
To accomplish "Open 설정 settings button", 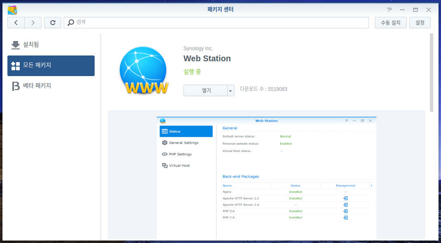I will (420, 23).
